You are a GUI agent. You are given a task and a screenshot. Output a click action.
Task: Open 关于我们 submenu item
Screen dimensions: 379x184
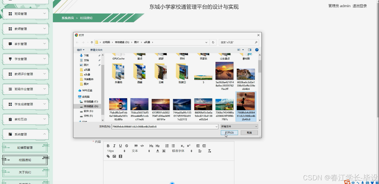point(25,172)
